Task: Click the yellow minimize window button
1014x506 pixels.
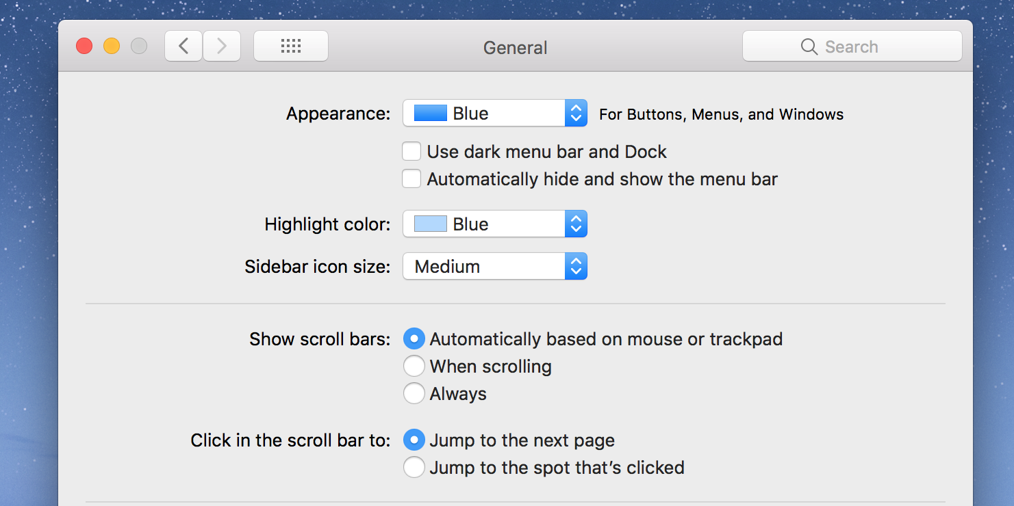Action: (112, 46)
